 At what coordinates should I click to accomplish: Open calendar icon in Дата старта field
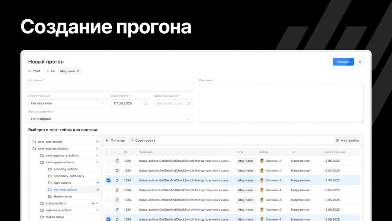pos(145,103)
